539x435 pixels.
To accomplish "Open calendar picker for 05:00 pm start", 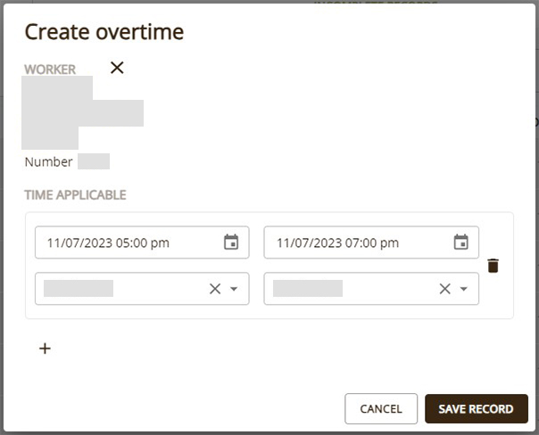I will pos(231,242).
